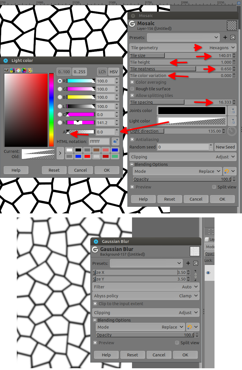Select the HSV color model
Screen dimensions: 242x370
[x=114, y=72]
